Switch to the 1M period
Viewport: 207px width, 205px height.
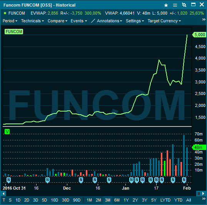[x=89, y=200]
